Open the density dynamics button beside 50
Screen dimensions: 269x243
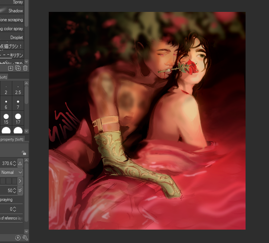point(20,190)
